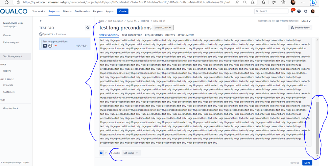Image resolution: width=328 pixels, height=166 pixels.
Task: Click the scrollbar down arrow of steps panel
Action: (317, 155)
